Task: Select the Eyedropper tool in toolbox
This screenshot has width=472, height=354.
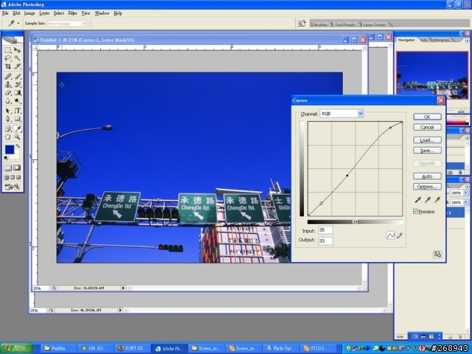Action: point(18,129)
